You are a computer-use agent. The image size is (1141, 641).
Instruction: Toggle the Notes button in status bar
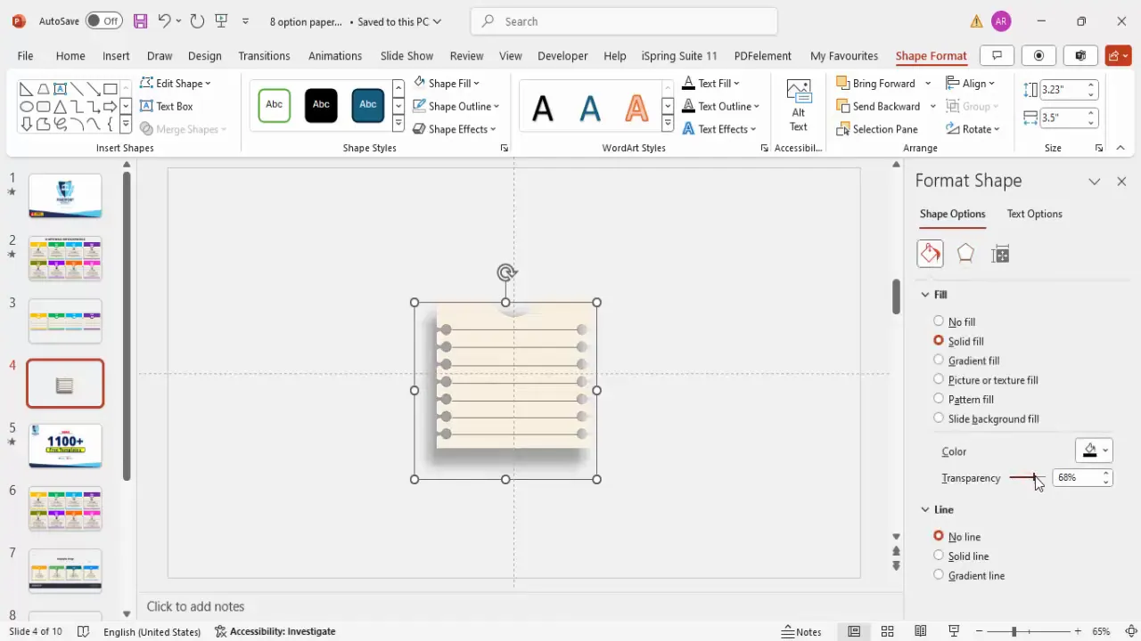pyautogui.click(x=801, y=631)
